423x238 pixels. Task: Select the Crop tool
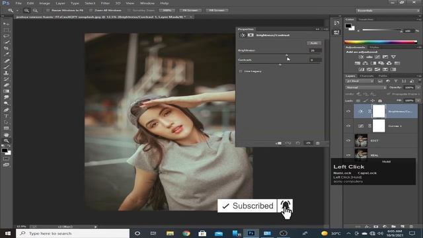coord(6,48)
